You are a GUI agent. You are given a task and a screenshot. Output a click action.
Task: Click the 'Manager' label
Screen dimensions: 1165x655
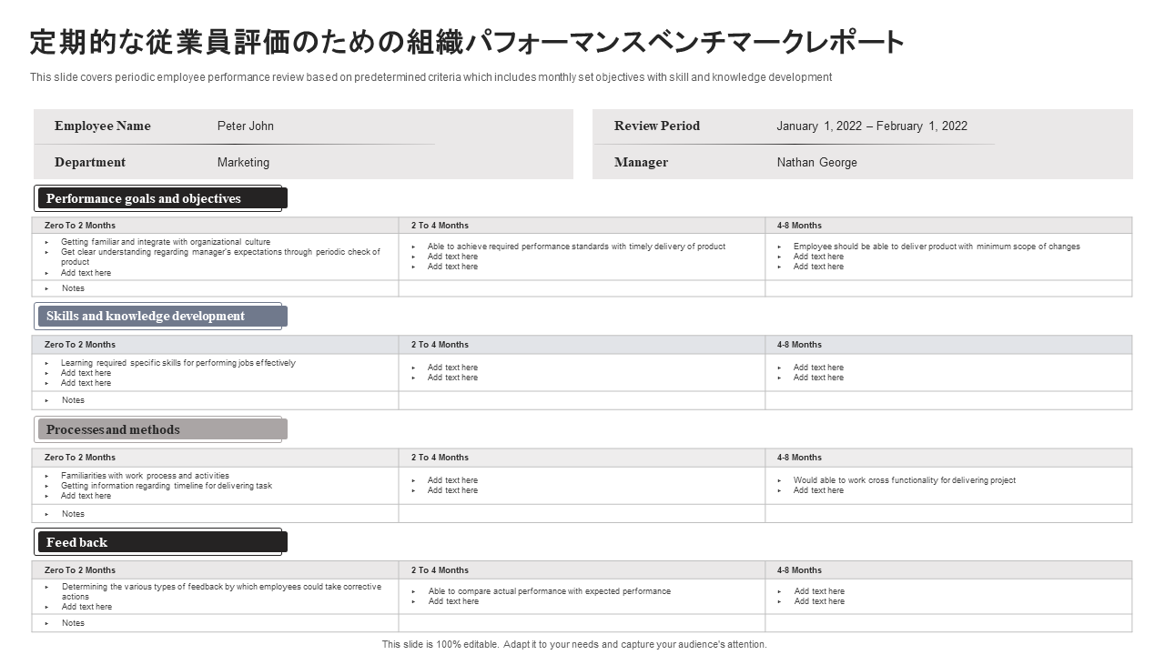coord(641,162)
